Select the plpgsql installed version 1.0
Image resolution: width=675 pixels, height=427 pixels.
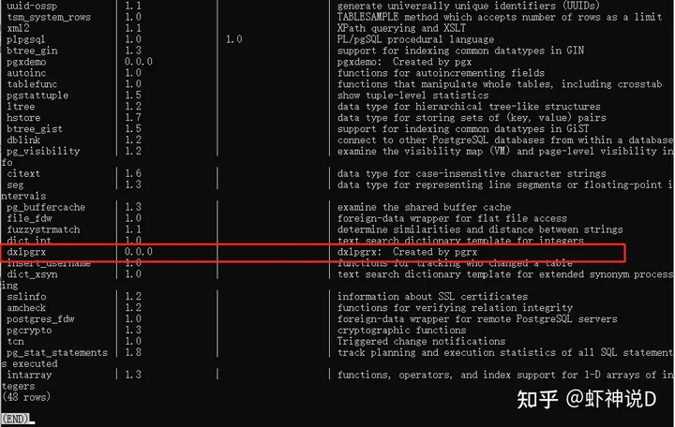[x=233, y=39]
